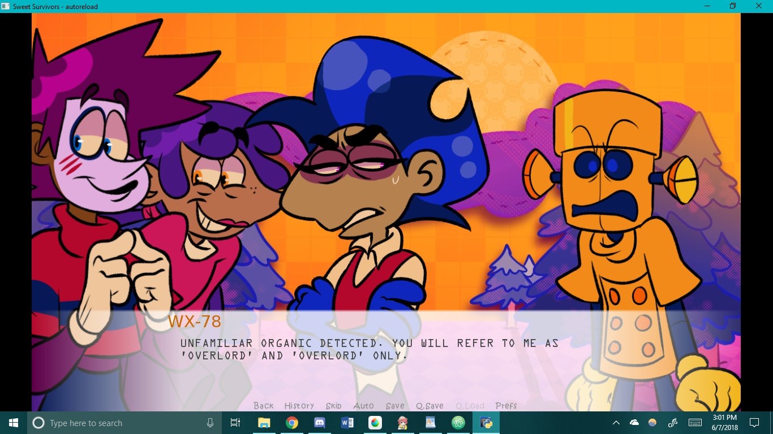Click the Sweet Survivors title bar icon

pyautogui.click(x=6, y=6)
